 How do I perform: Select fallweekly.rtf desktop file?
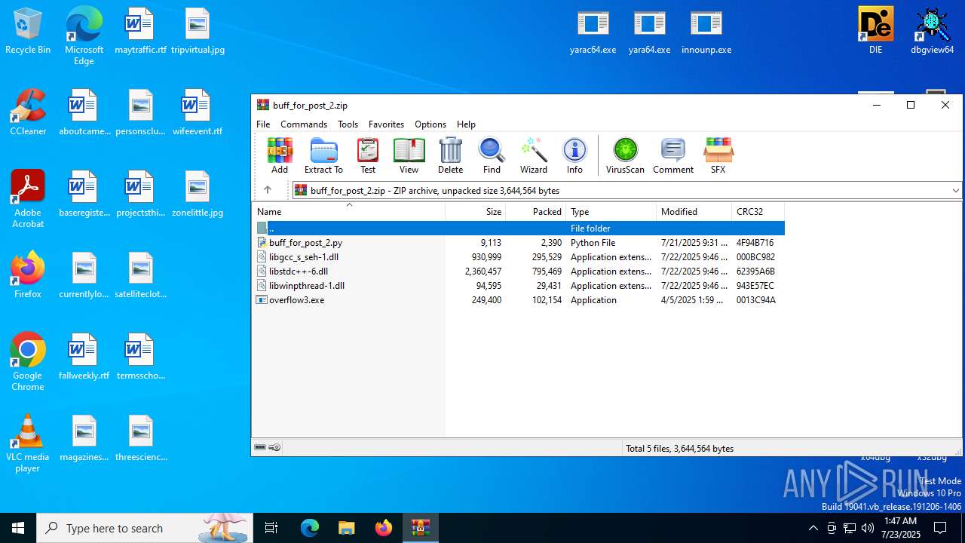[x=84, y=357]
